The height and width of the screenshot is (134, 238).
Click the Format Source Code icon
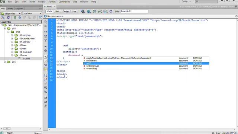point(45,106)
